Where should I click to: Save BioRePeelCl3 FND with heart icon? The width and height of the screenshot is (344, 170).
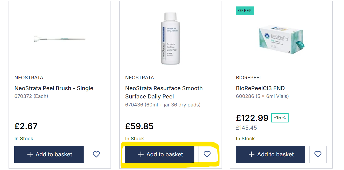pyautogui.click(x=318, y=154)
